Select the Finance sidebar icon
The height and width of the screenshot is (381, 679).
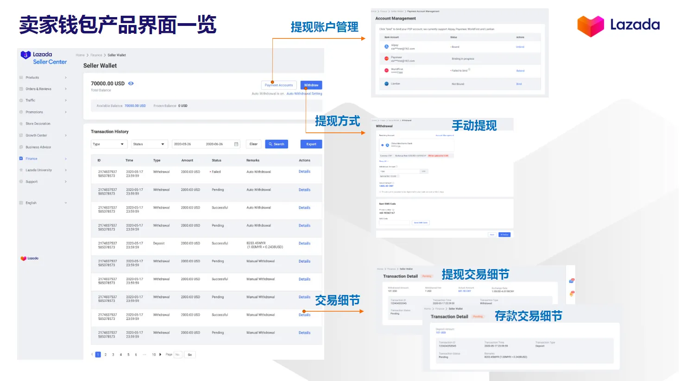(x=21, y=158)
